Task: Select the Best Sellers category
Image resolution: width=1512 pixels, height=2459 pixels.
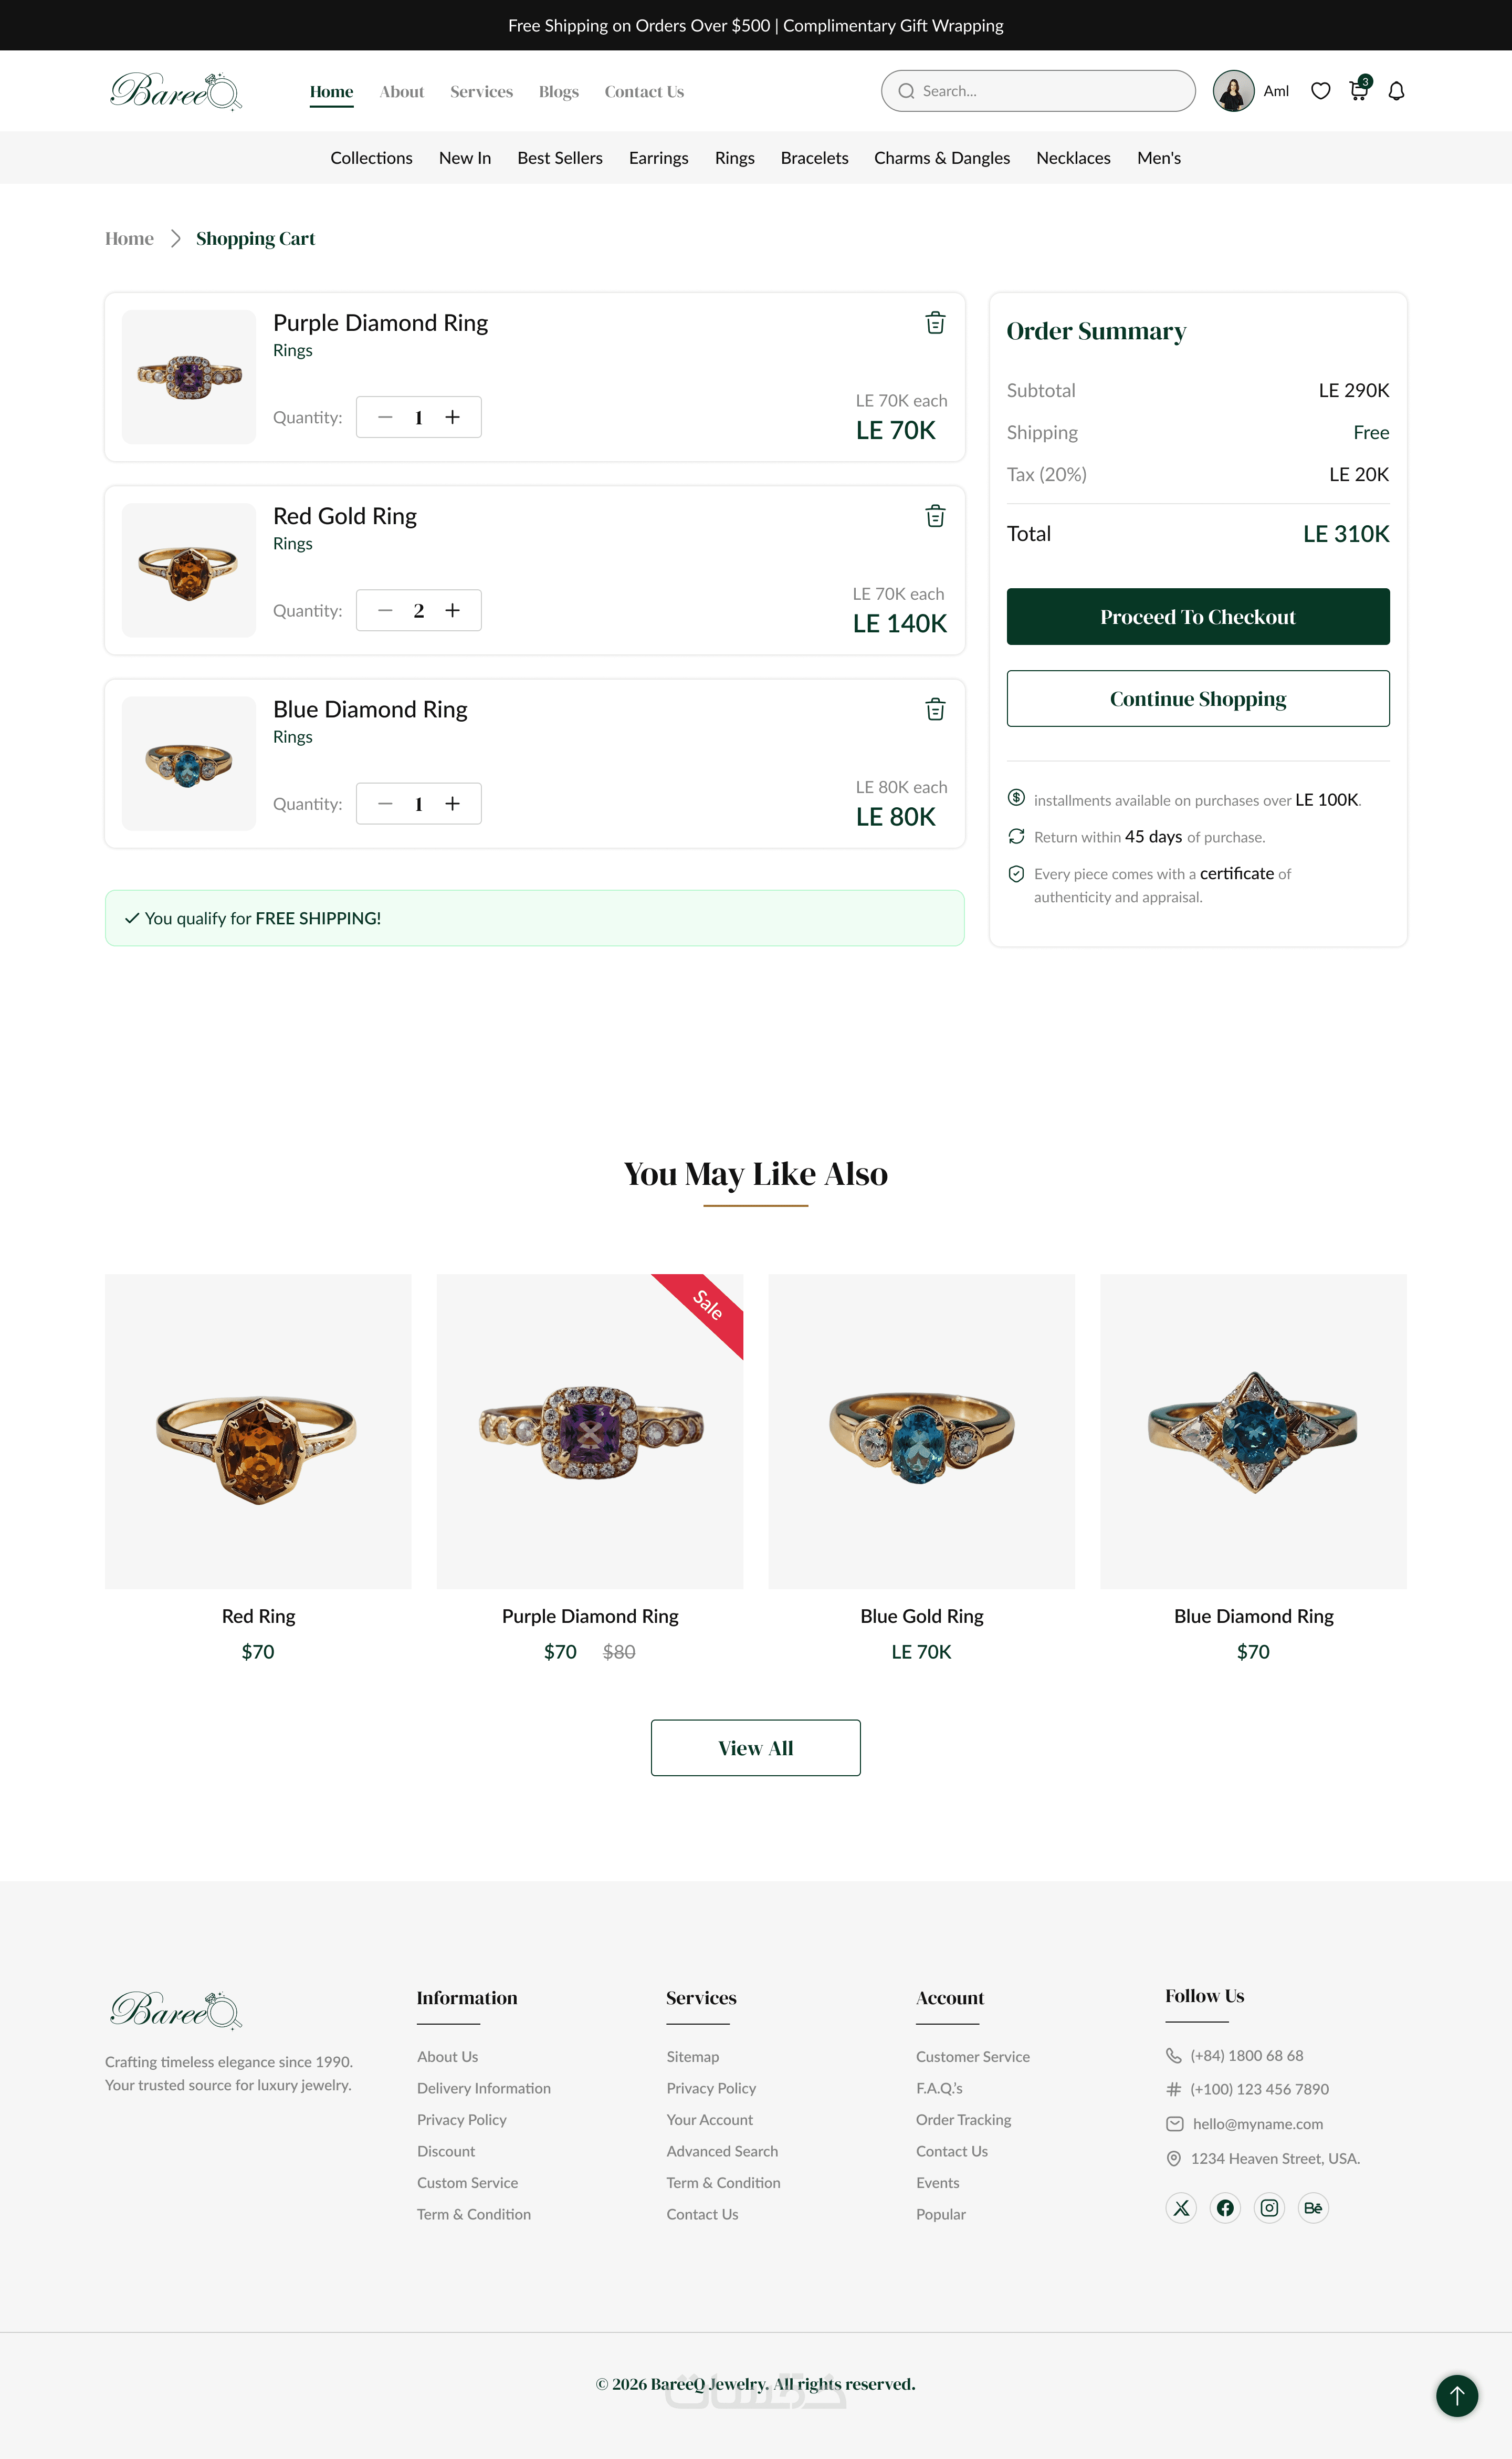Action: (560, 158)
